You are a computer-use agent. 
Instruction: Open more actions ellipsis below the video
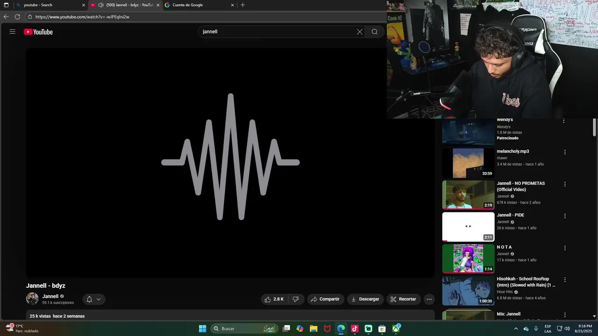tap(429, 299)
